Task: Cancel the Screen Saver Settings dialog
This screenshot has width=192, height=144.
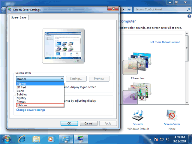Action: coord(88,123)
